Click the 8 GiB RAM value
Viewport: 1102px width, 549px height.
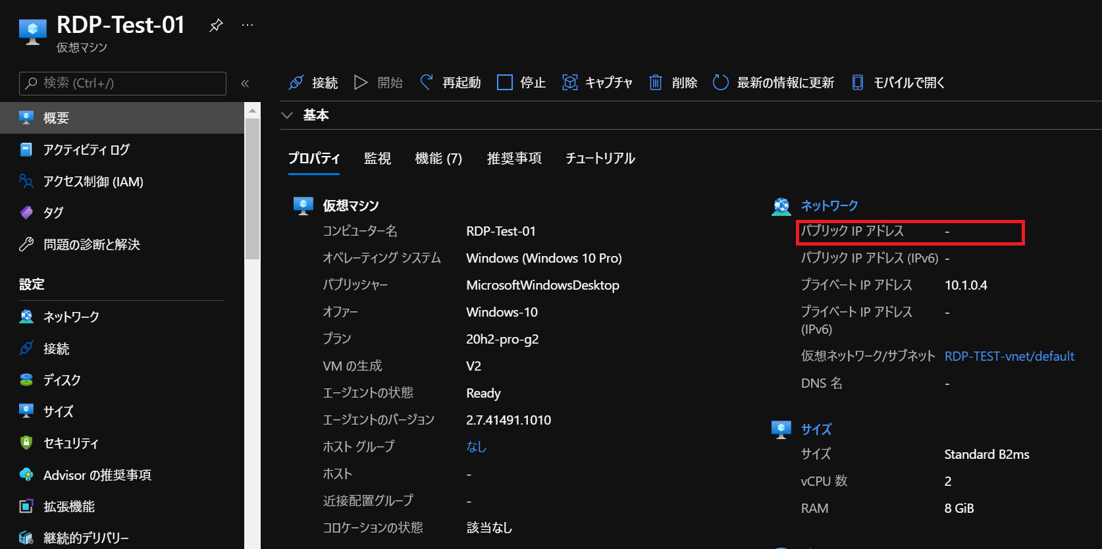pos(959,509)
